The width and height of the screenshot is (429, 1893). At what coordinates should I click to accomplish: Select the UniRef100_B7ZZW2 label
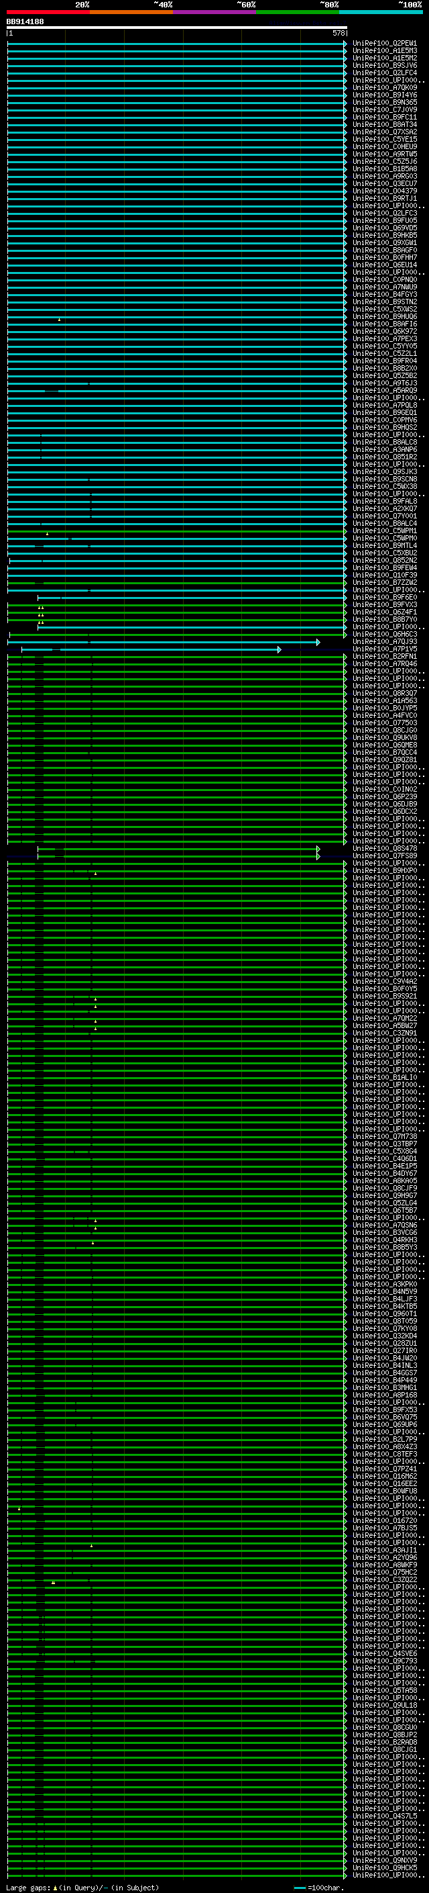[384, 583]
